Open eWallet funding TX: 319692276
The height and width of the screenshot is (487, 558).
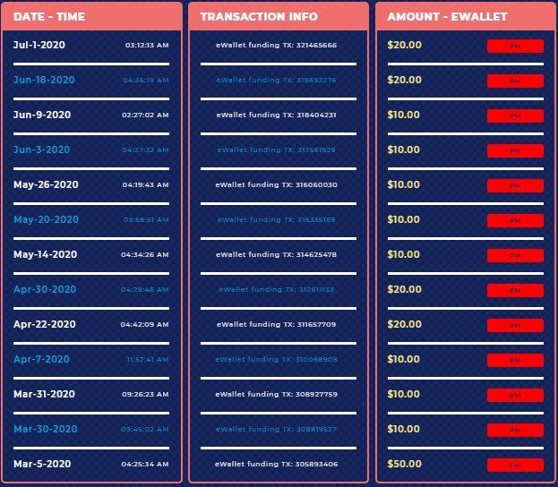[276, 80]
